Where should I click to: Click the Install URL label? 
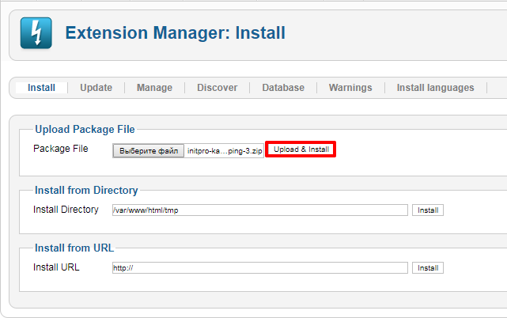pos(56,267)
